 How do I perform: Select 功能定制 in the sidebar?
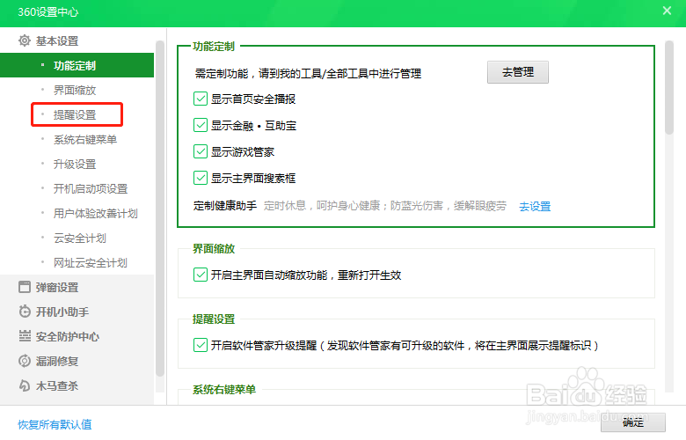point(77,65)
